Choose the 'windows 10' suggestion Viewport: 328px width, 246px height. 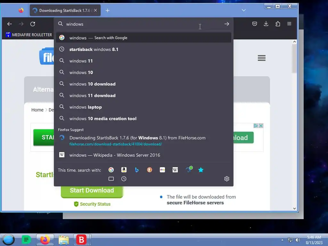(x=143, y=72)
